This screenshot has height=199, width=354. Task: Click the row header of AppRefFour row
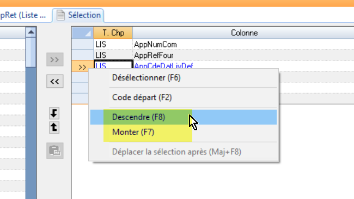(x=83, y=55)
